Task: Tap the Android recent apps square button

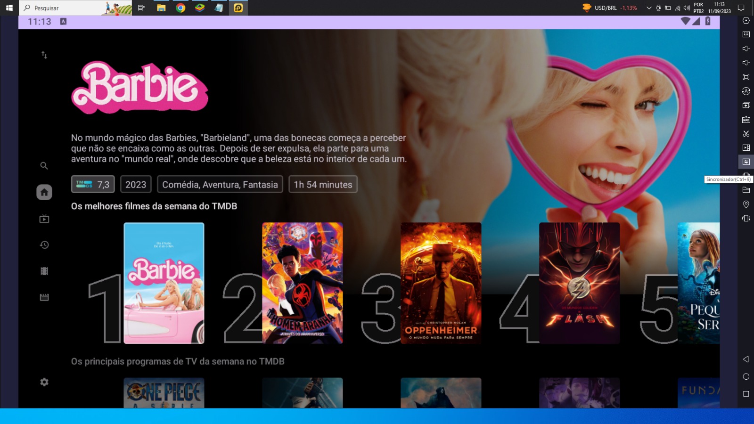Action: pos(746,394)
